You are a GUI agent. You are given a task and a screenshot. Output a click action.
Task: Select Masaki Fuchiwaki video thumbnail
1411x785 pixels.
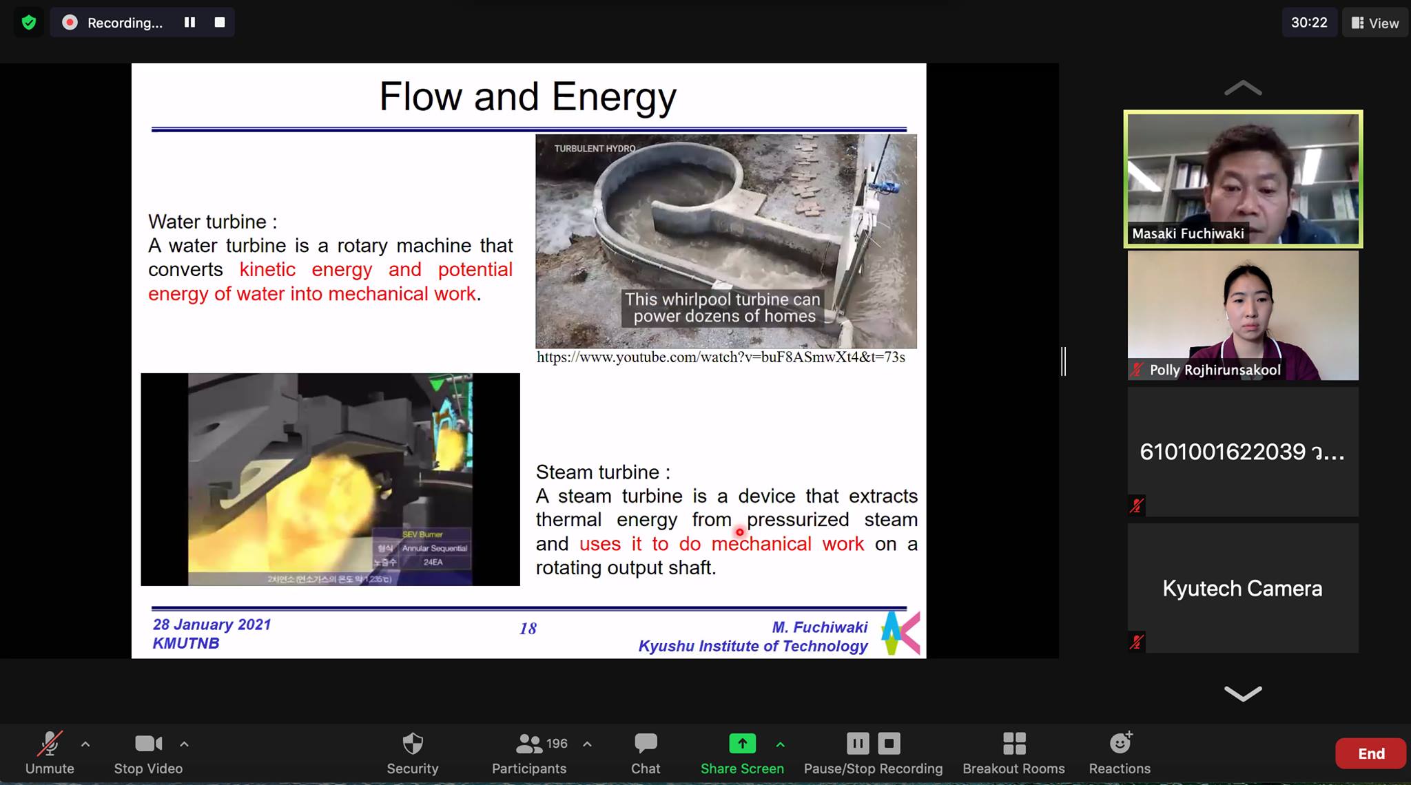1243,179
